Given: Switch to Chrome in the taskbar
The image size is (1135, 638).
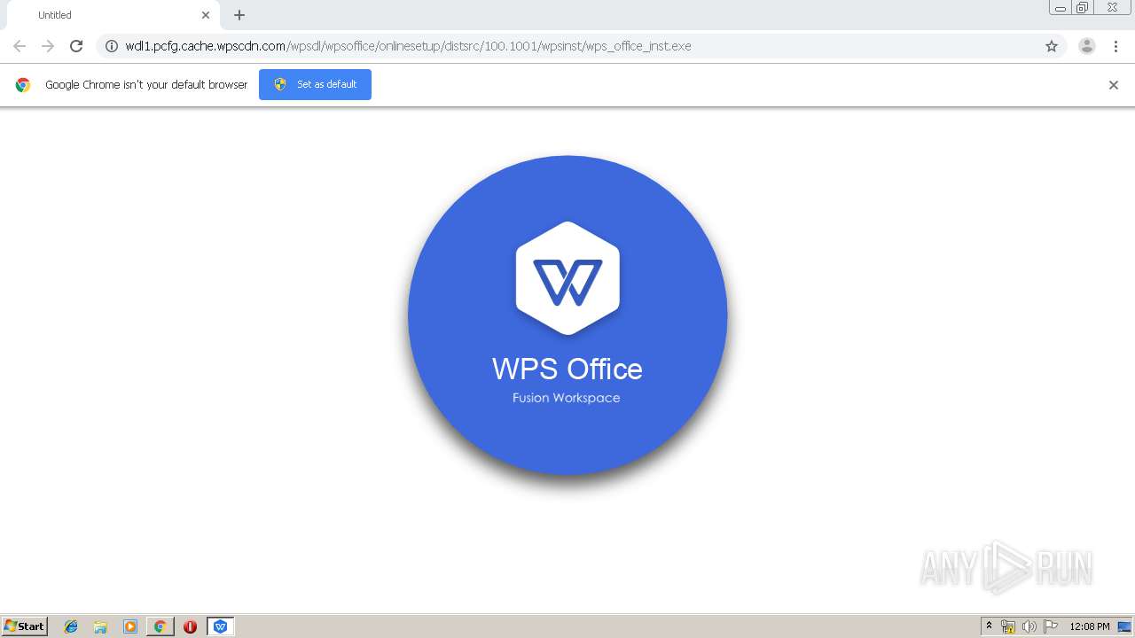Looking at the screenshot, I should click(160, 626).
